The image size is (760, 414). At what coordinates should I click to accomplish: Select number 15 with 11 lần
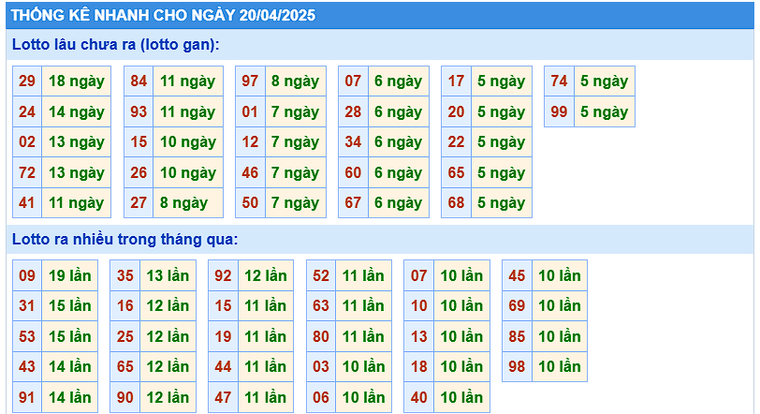click(x=223, y=306)
